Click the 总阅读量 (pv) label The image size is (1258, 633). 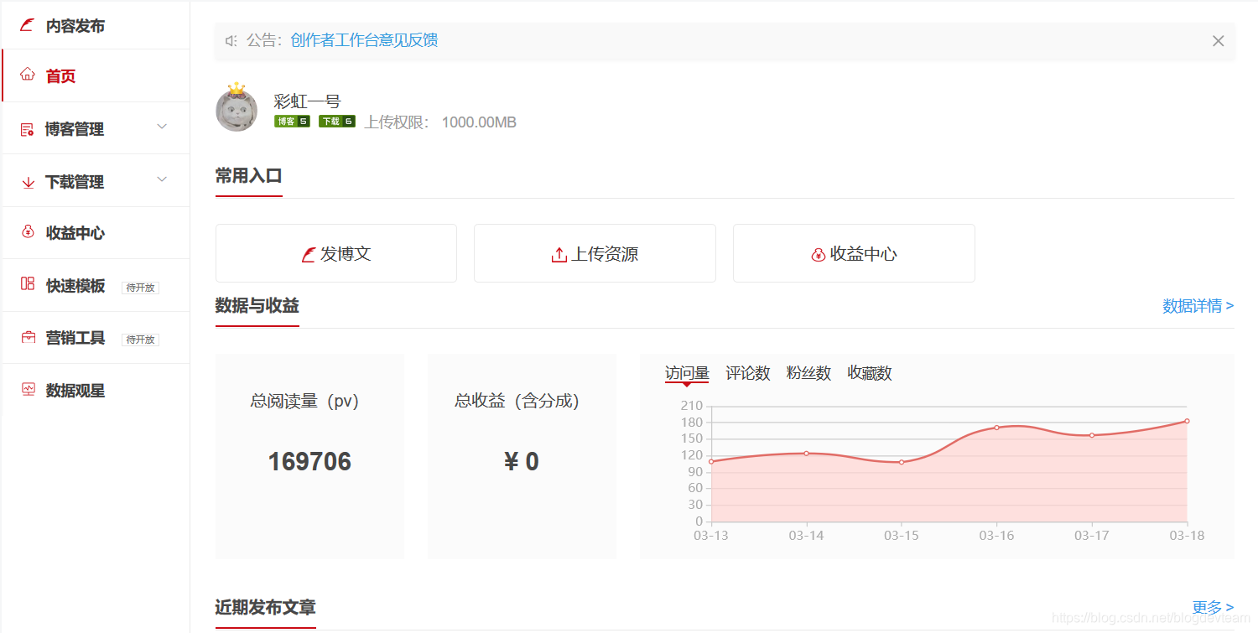coord(305,401)
